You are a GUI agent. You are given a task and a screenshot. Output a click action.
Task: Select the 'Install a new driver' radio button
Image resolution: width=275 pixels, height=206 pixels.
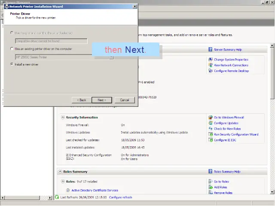coord(12,64)
